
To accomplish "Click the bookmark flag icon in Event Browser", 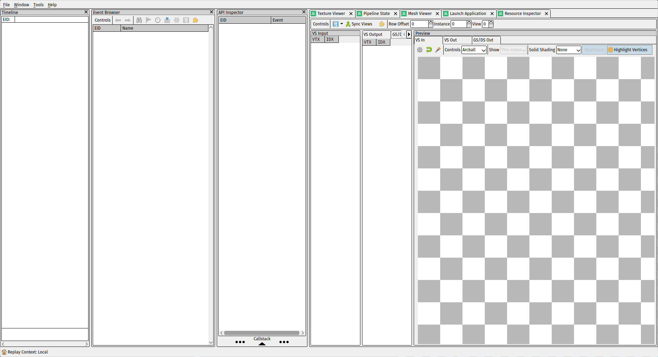I will tap(148, 20).
